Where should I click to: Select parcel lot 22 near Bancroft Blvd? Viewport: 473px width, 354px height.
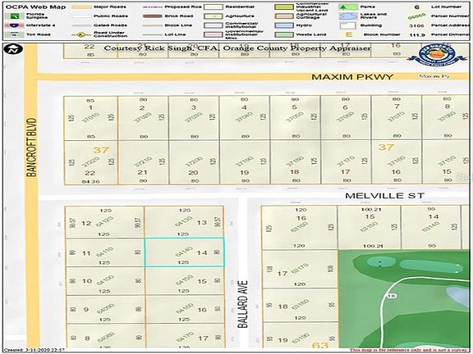coord(91,162)
